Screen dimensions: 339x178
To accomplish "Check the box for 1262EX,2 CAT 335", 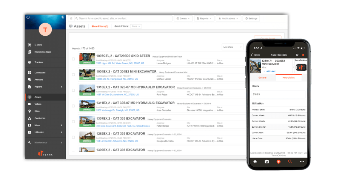I will (74, 137).
